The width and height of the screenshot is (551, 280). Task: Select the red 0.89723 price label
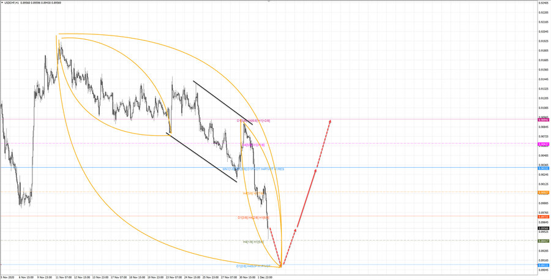543,217
